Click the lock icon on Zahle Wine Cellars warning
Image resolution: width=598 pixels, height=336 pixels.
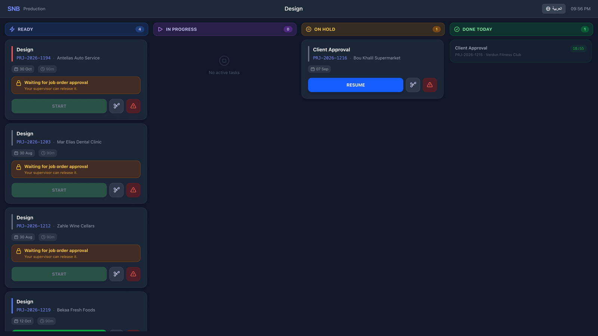click(19, 251)
